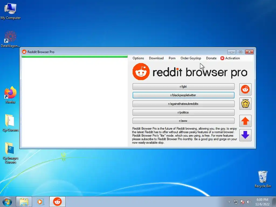Open the DataWagon desktop shortcut

[x=11, y=39]
